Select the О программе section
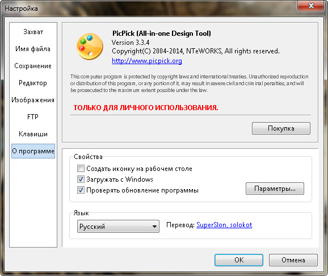The height and width of the screenshot is (276, 328). (x=33, y=151)
